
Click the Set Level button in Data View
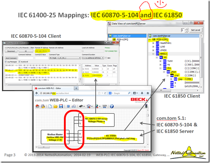point(195,30)
